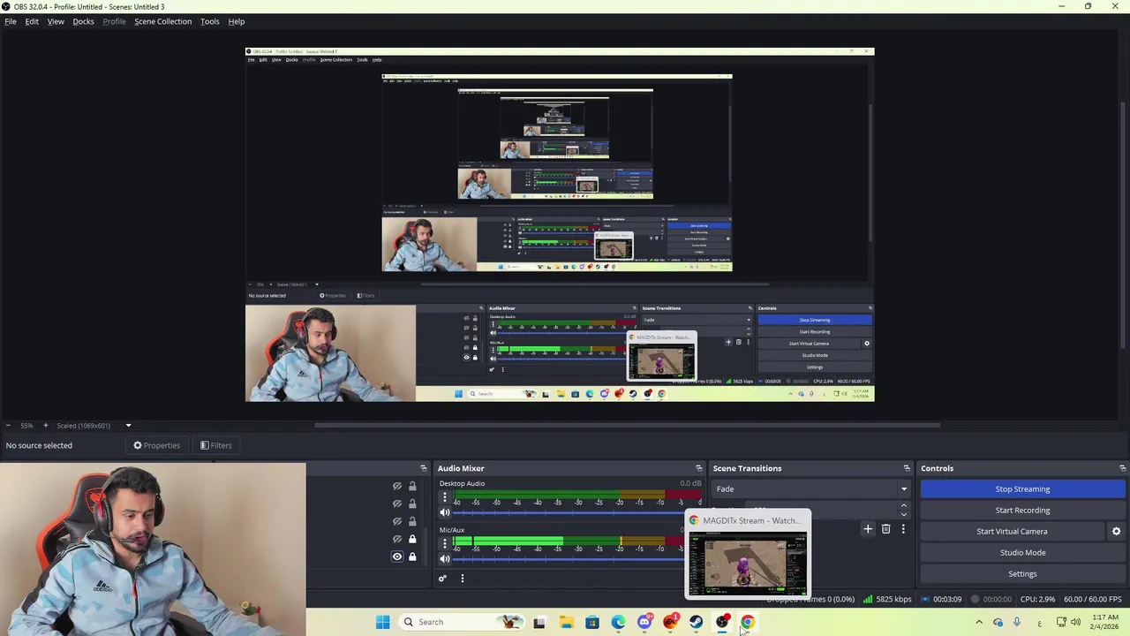
Task: Pop out the Scene Transitions dock
Action: pyautogui.click(x=906, y=468)
